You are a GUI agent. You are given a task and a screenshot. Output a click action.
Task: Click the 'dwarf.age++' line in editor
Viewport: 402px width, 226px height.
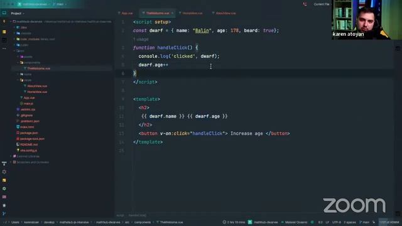153,65
